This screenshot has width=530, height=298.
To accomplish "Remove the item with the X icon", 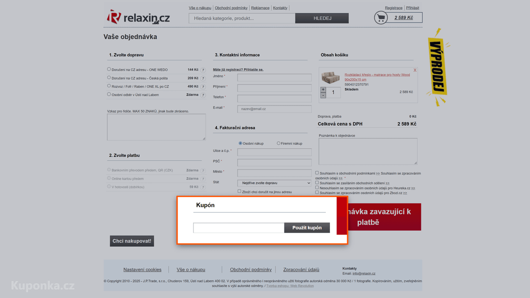I will (x=415, y=70).
